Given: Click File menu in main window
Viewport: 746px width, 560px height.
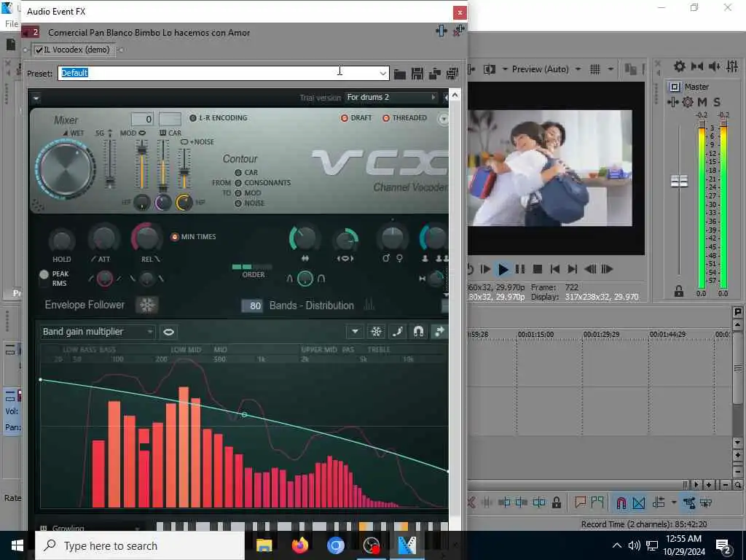Looking at the screenshot, I should click(12, 24).
